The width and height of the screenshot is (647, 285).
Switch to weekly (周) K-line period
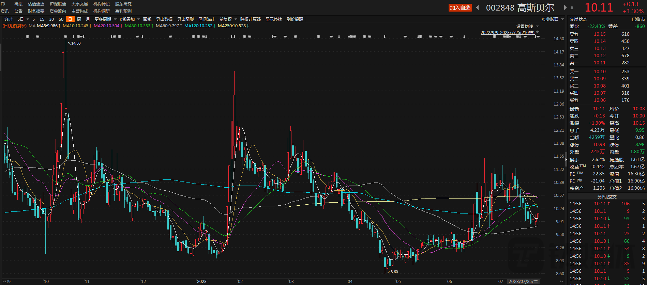(x=79, y=19)
